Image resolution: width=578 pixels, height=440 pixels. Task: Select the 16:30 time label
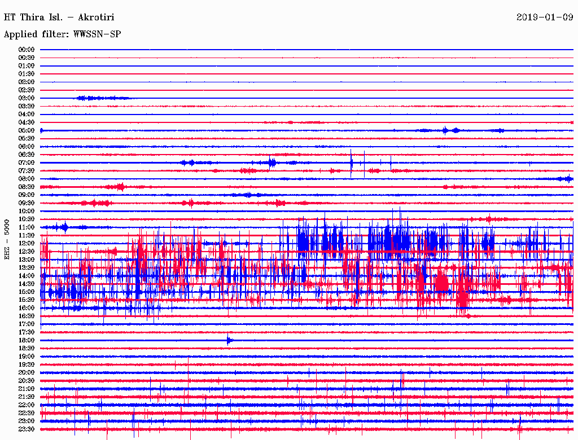pyautogui.click(x=26, y=316)
